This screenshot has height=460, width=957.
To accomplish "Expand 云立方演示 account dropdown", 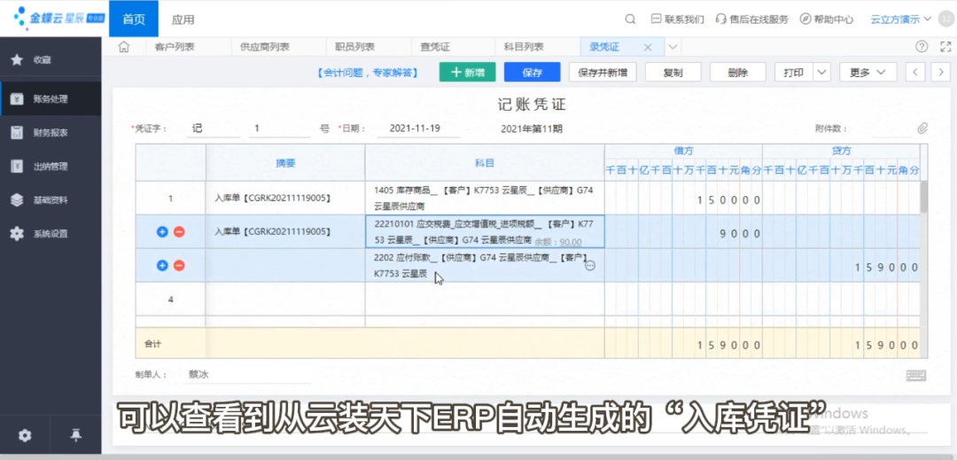I will pos(901,19).
